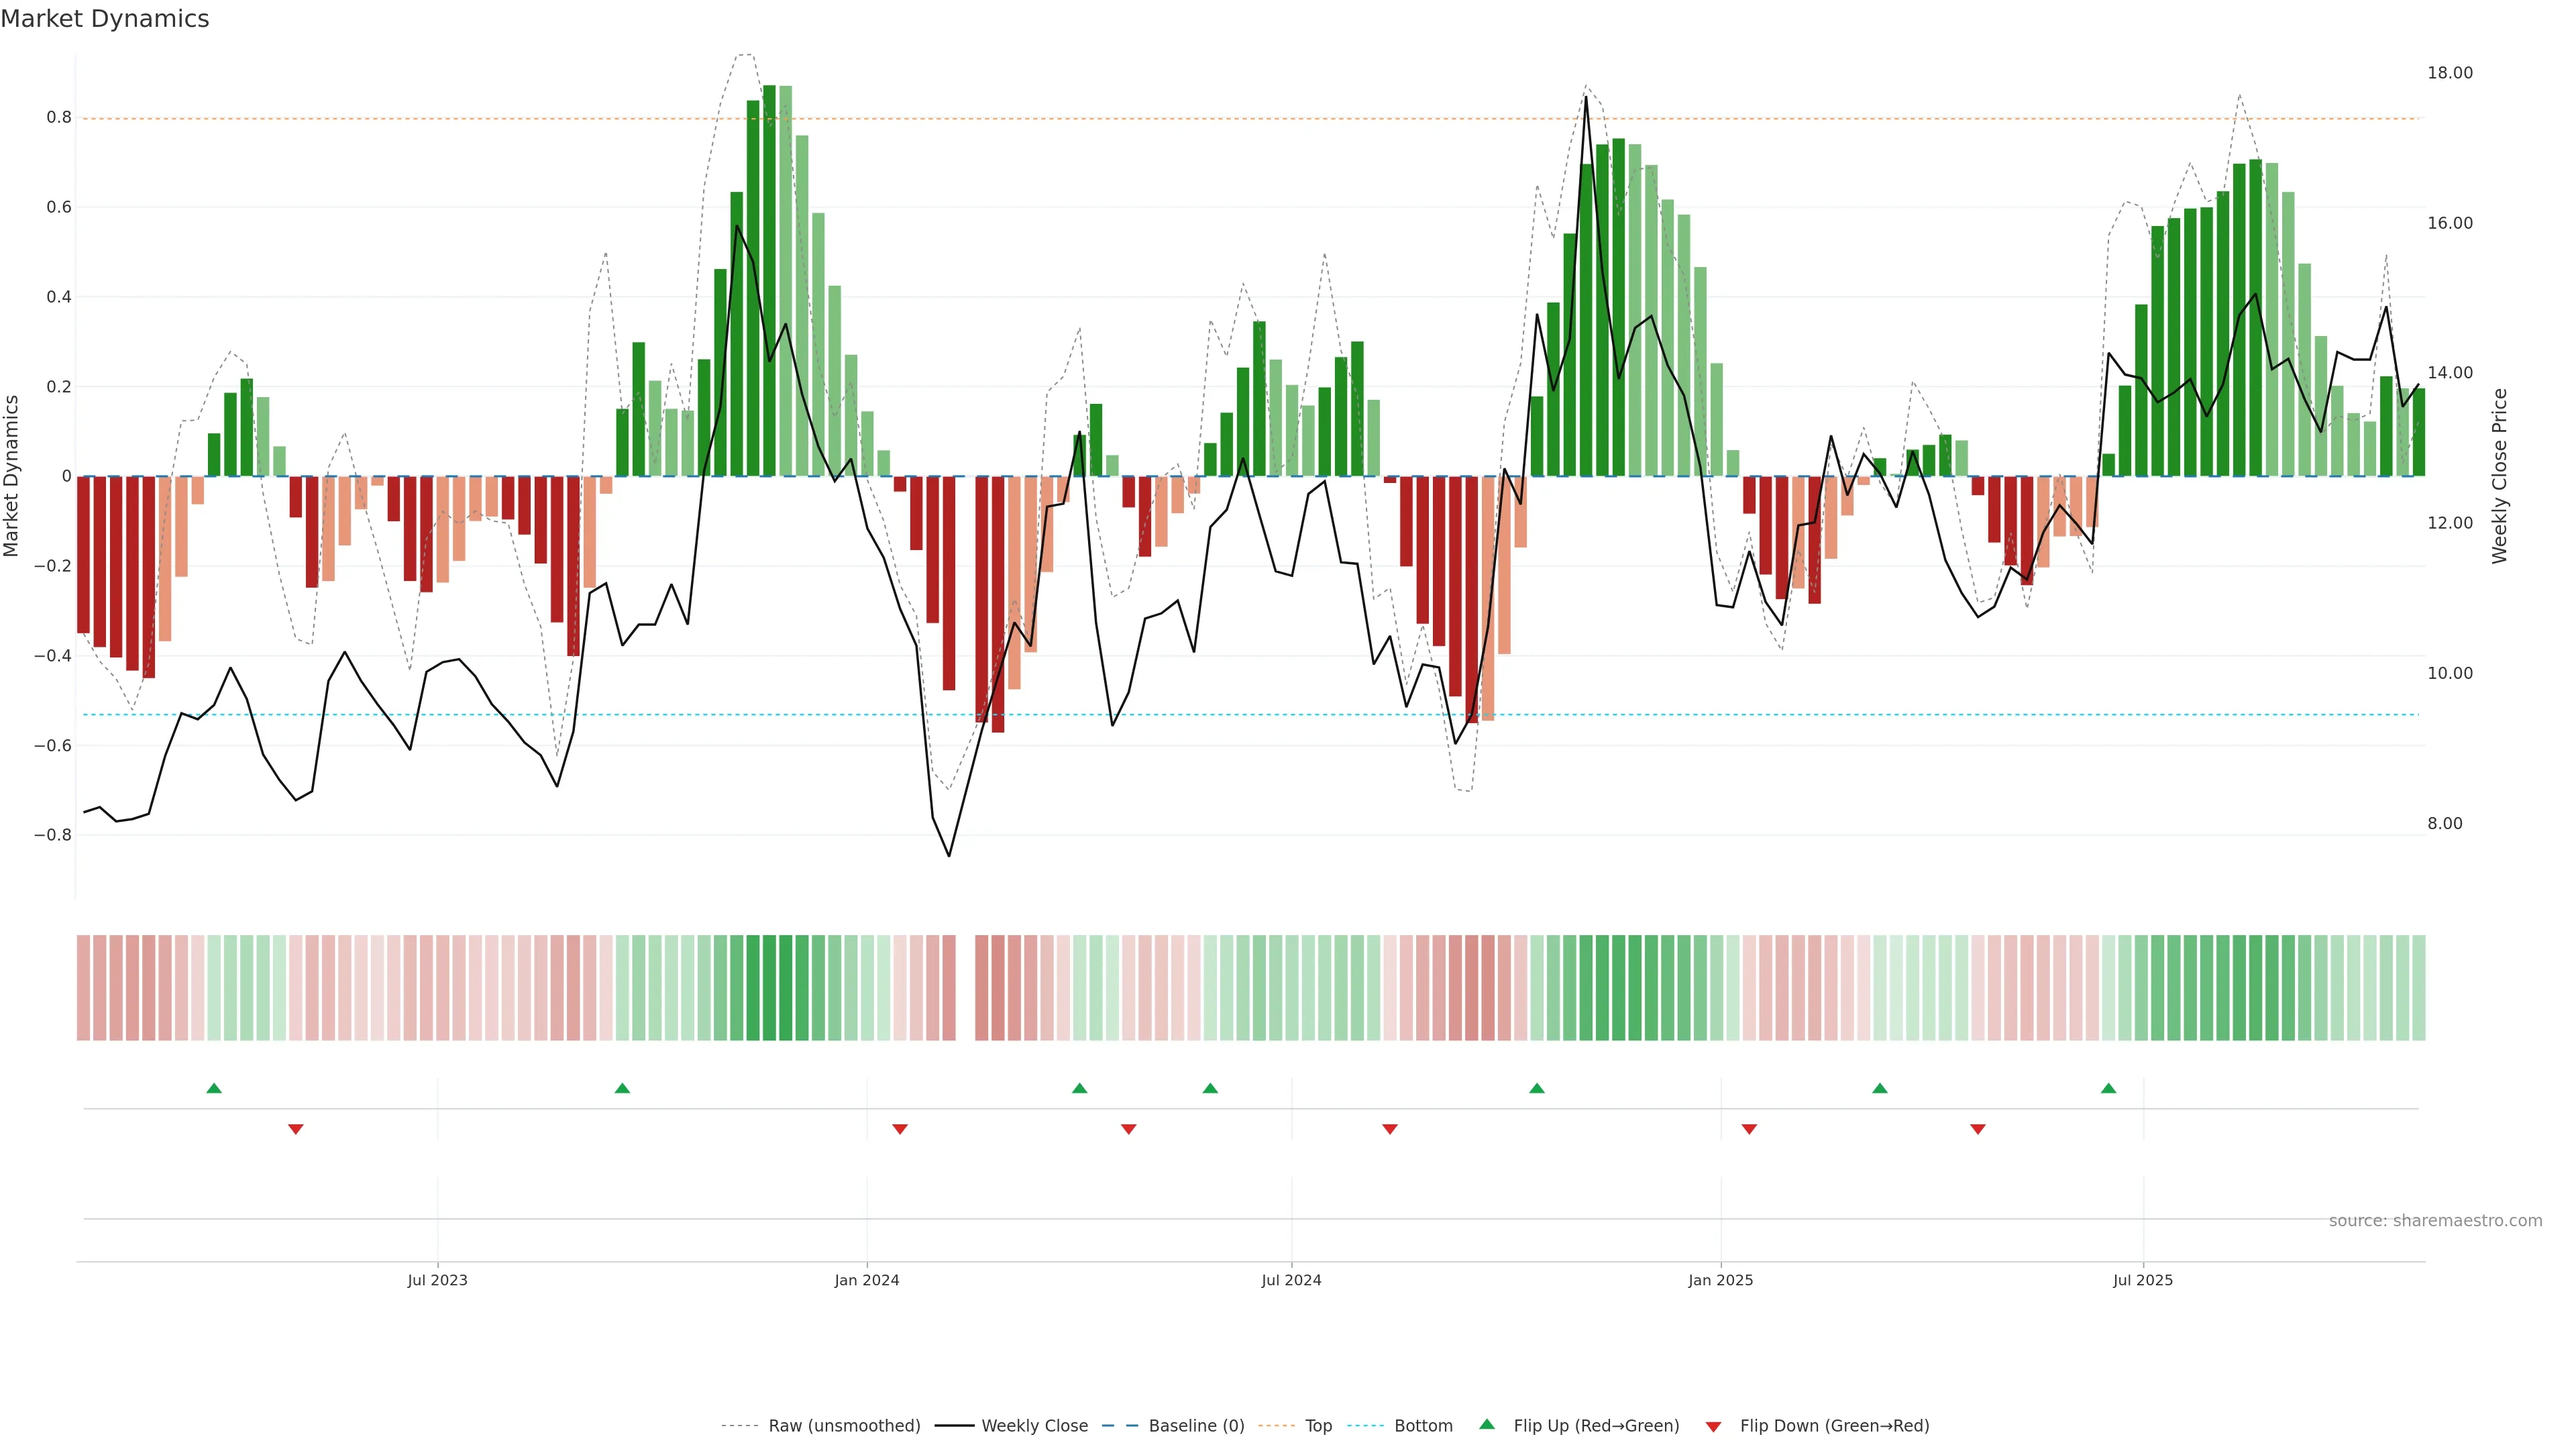Screen dimensions: 2576x1449
Task: Hide the Top threshold line via the legend
Action: (x=1318, y=1425)
